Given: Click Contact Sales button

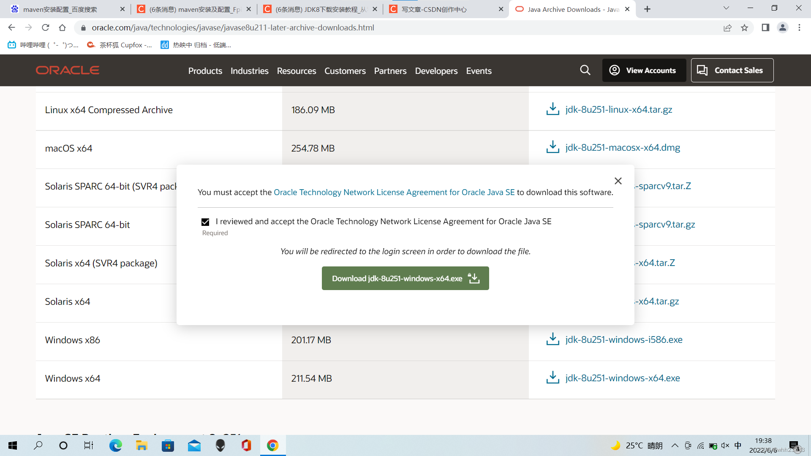Looking at the screenshot, I should point(732,71).
